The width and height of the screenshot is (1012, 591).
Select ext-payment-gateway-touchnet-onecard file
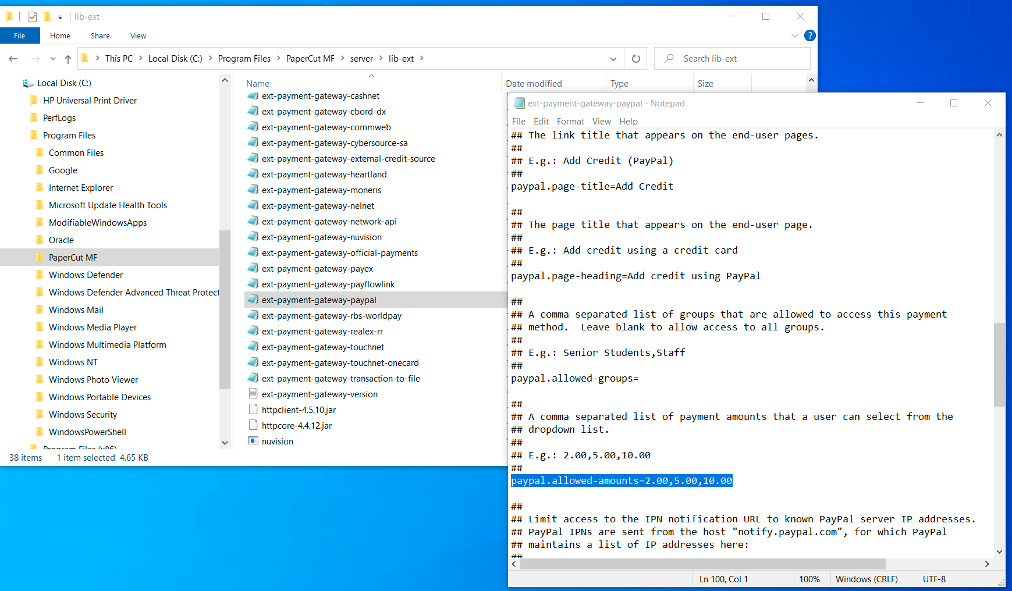pos(340,363)
